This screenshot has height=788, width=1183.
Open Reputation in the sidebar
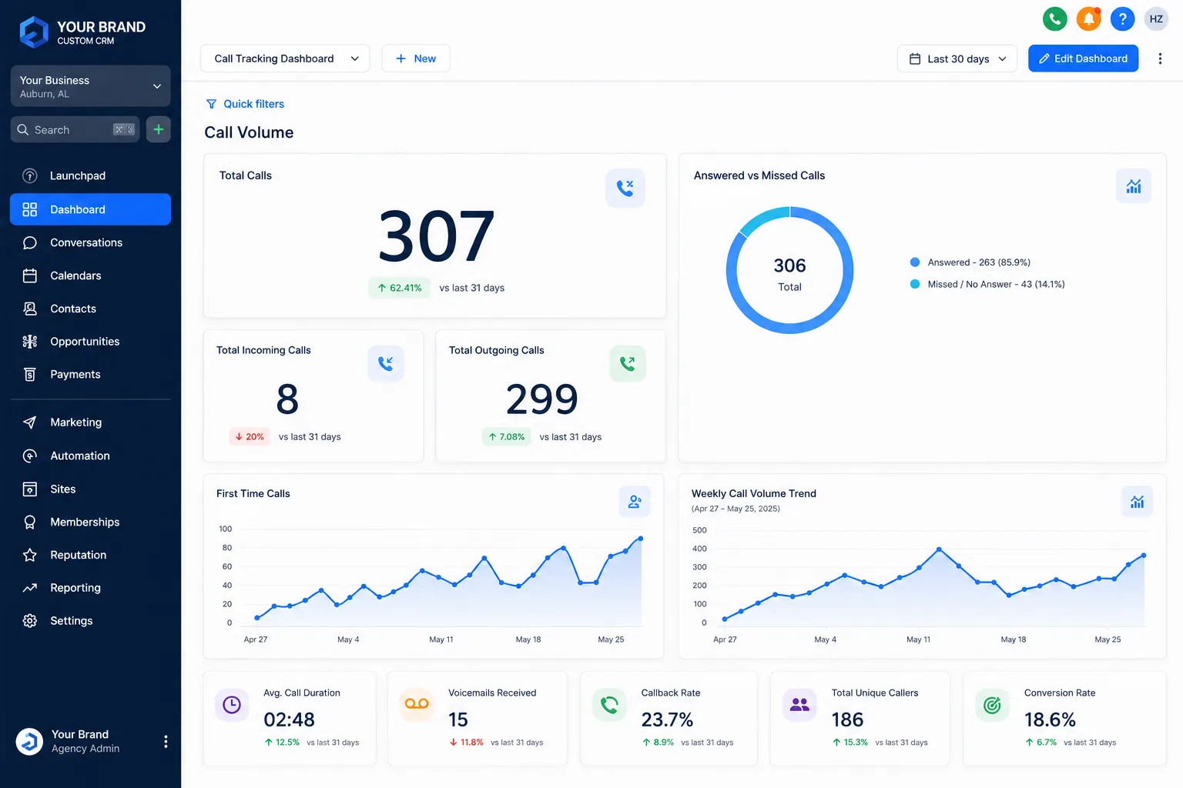click(90, 555)
